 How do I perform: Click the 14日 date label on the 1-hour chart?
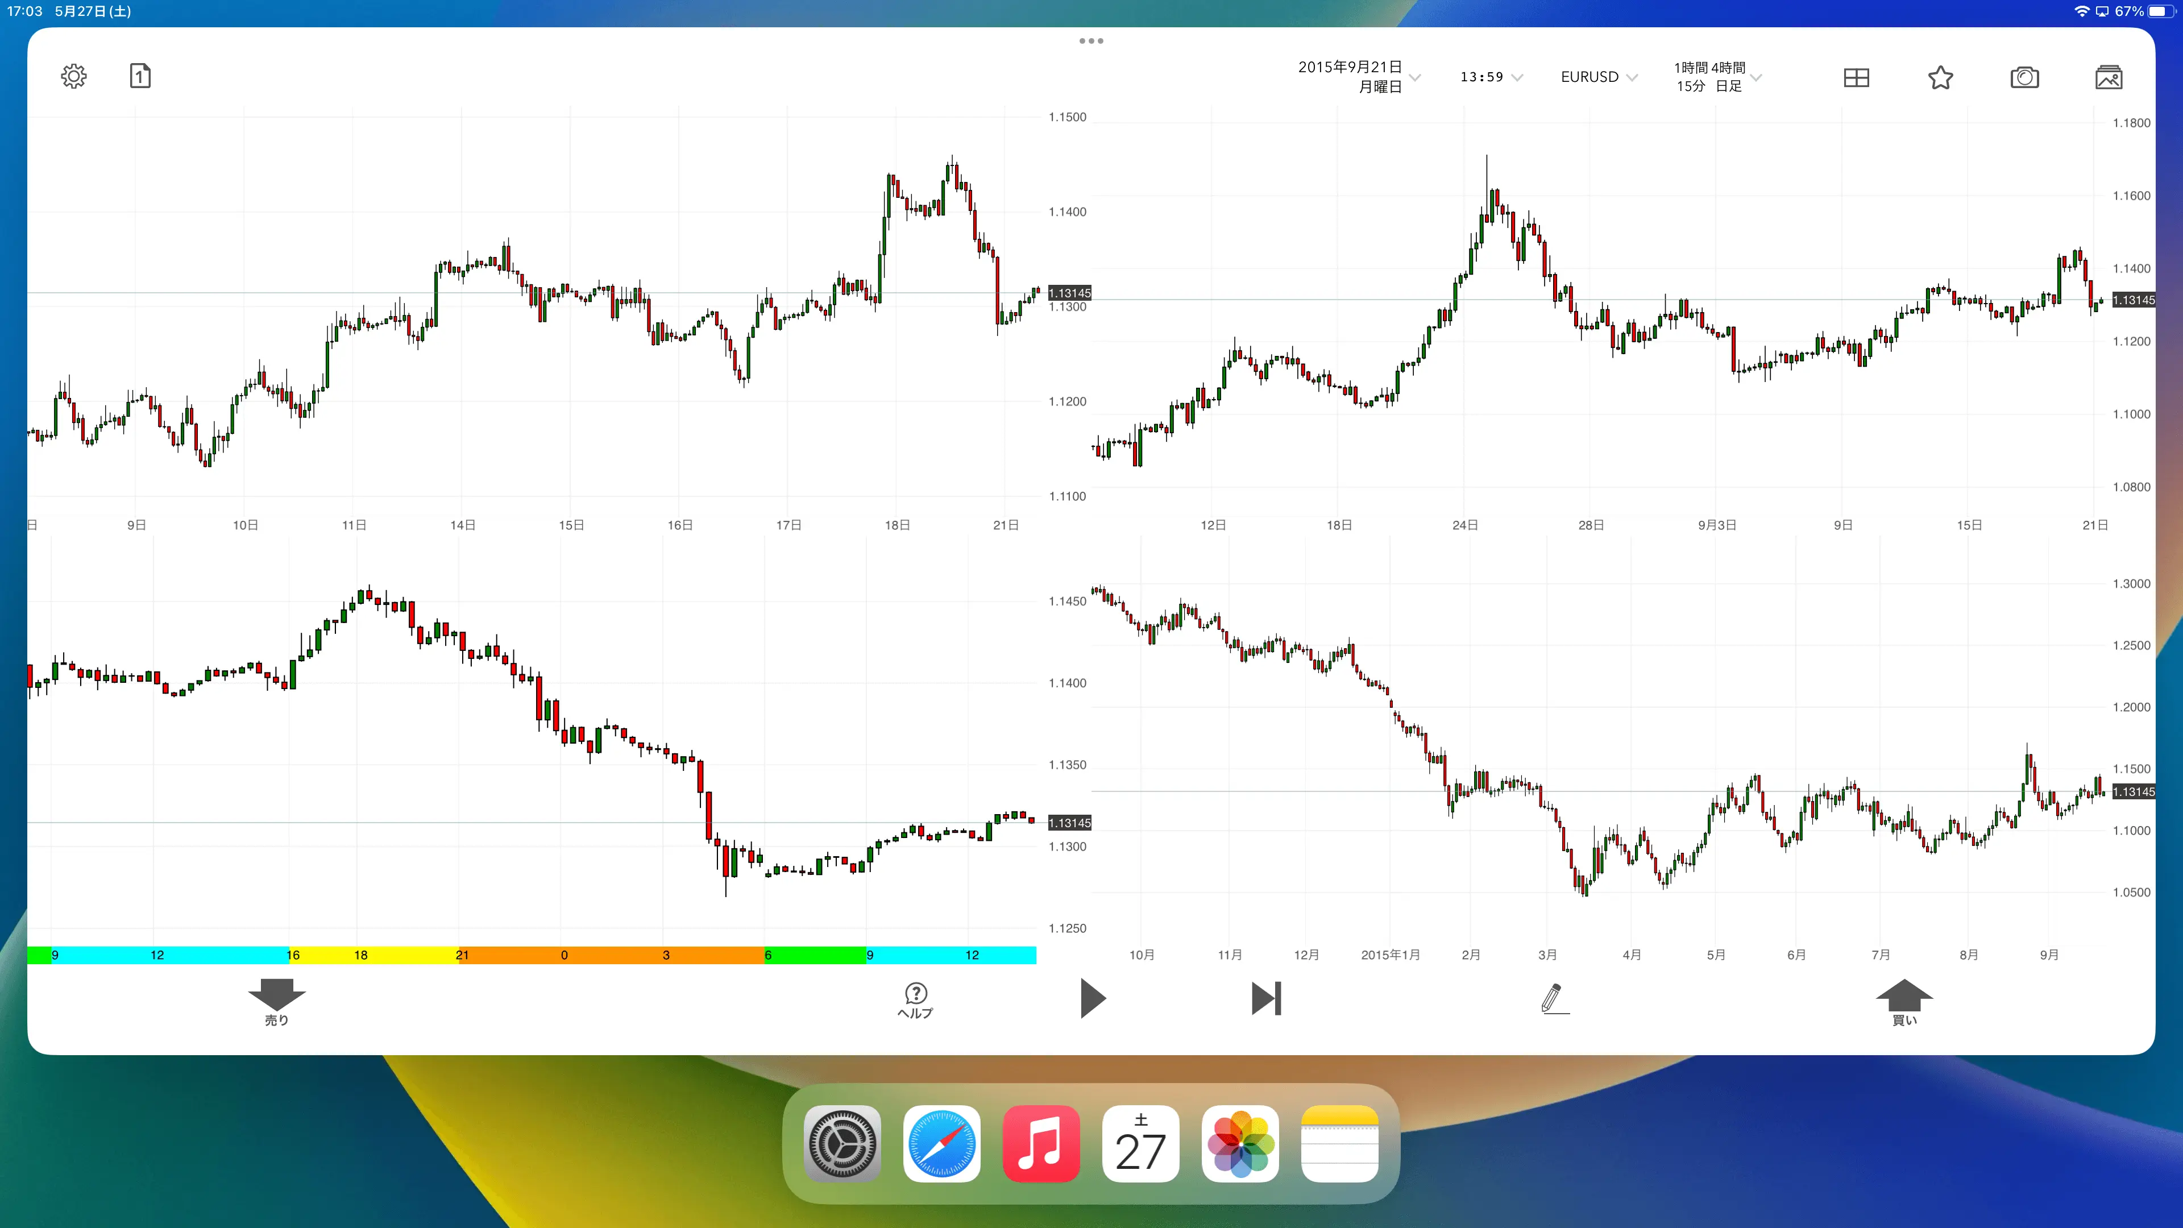[x=463, y=525]
